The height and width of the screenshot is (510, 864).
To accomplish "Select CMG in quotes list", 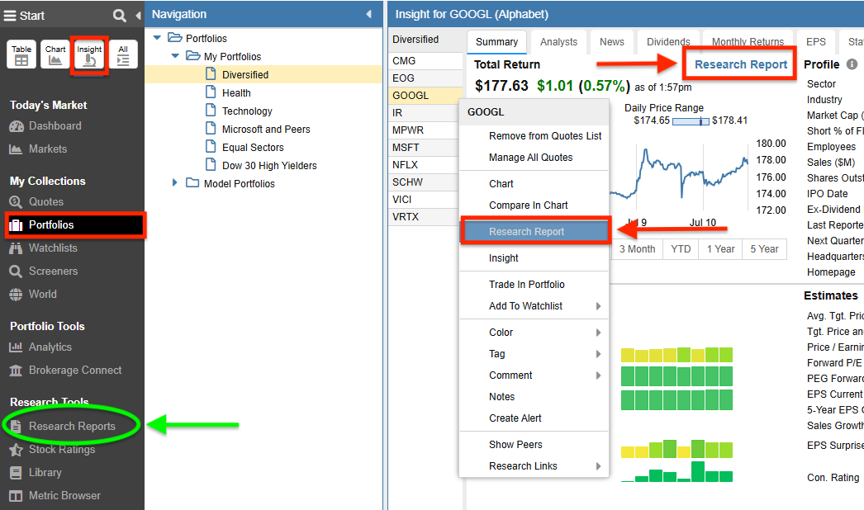I will 425,60.
